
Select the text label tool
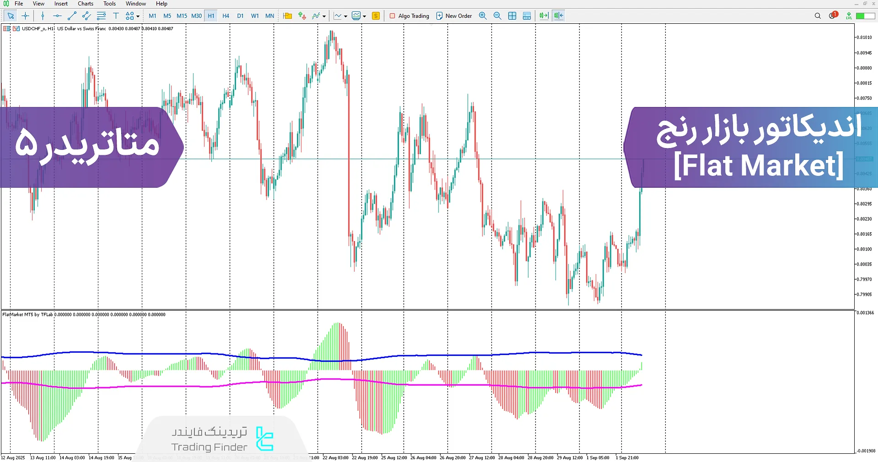pos(116,16)
